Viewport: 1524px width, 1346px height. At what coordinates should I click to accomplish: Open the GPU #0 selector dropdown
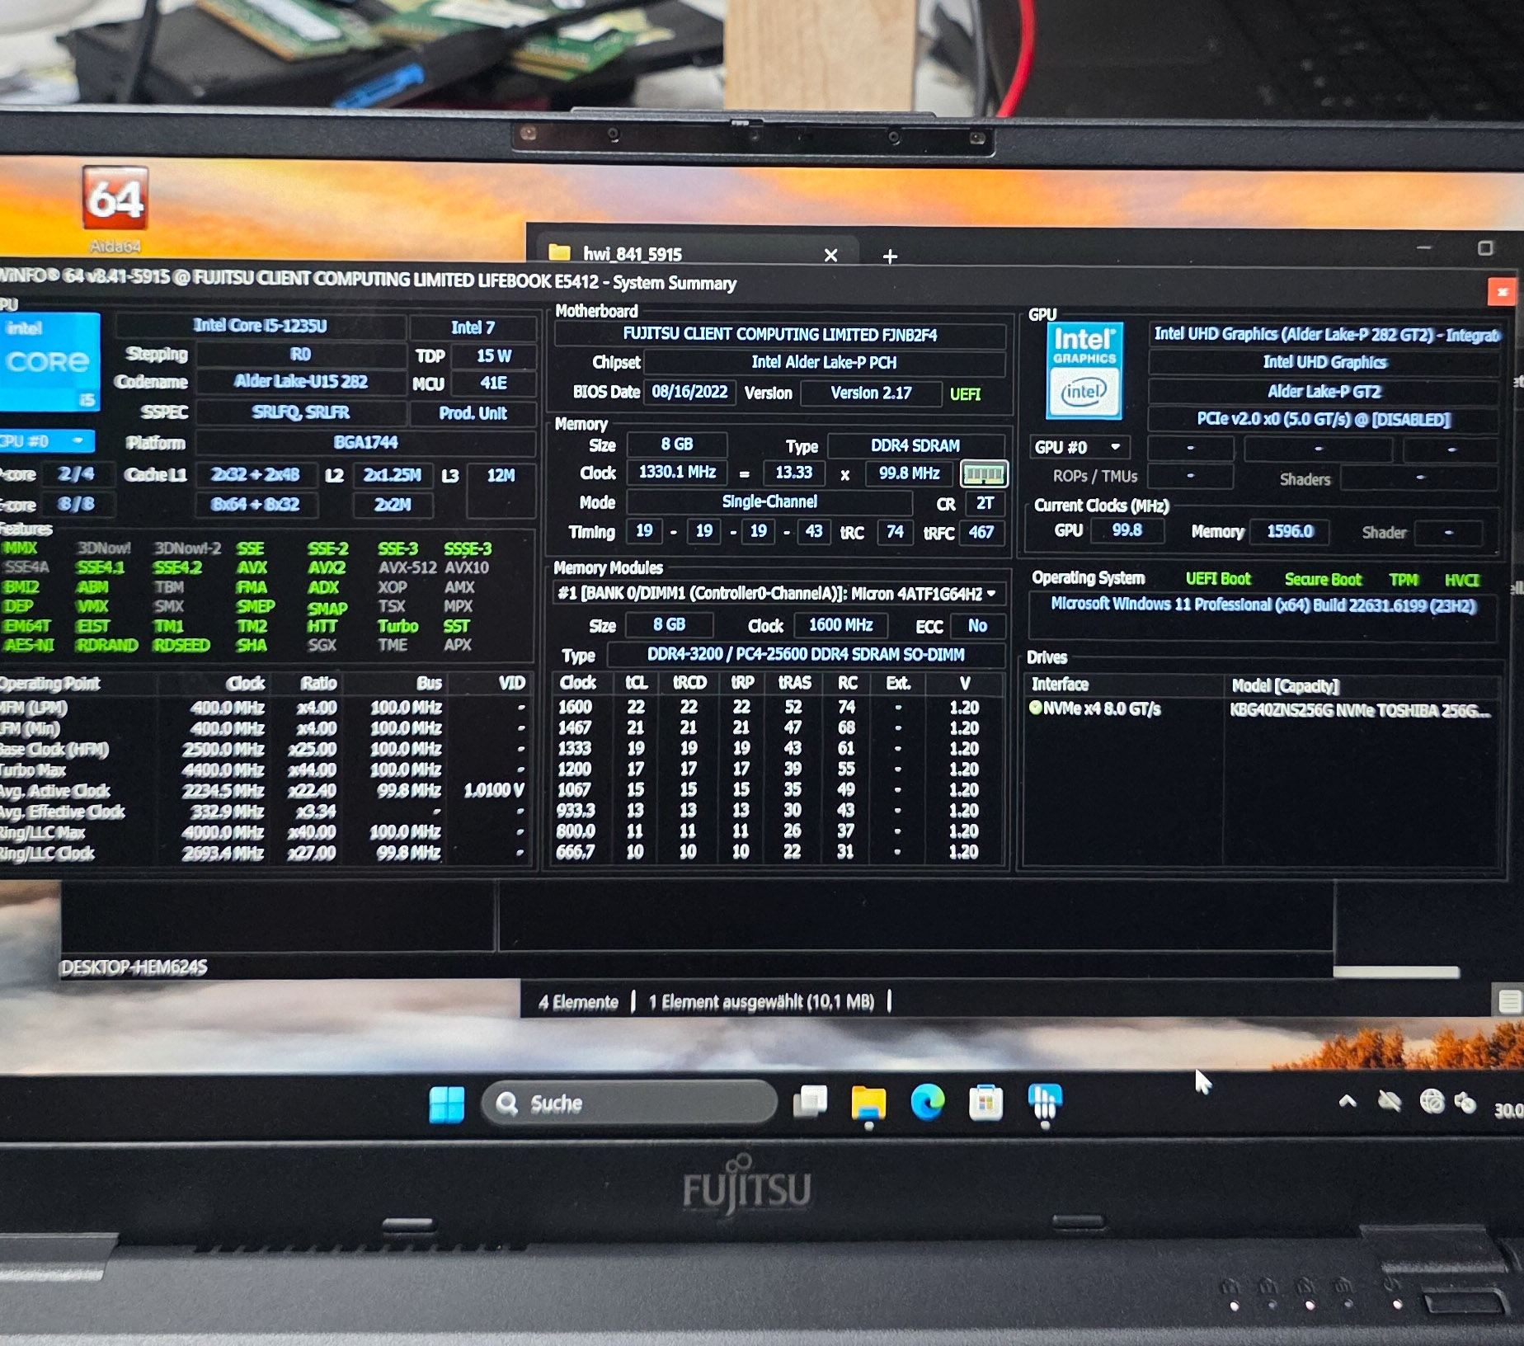point(1079,447)
